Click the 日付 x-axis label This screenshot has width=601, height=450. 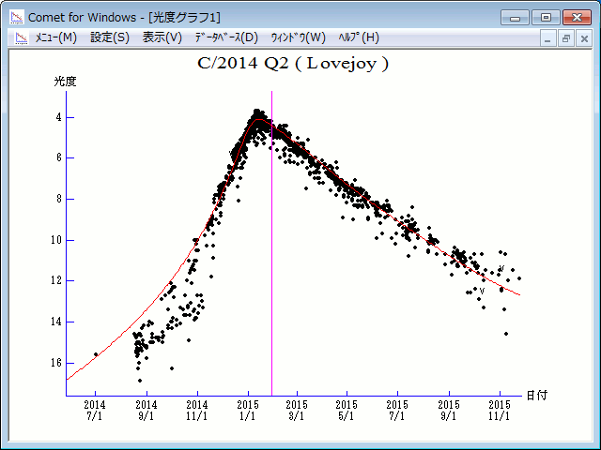(537, 395)
